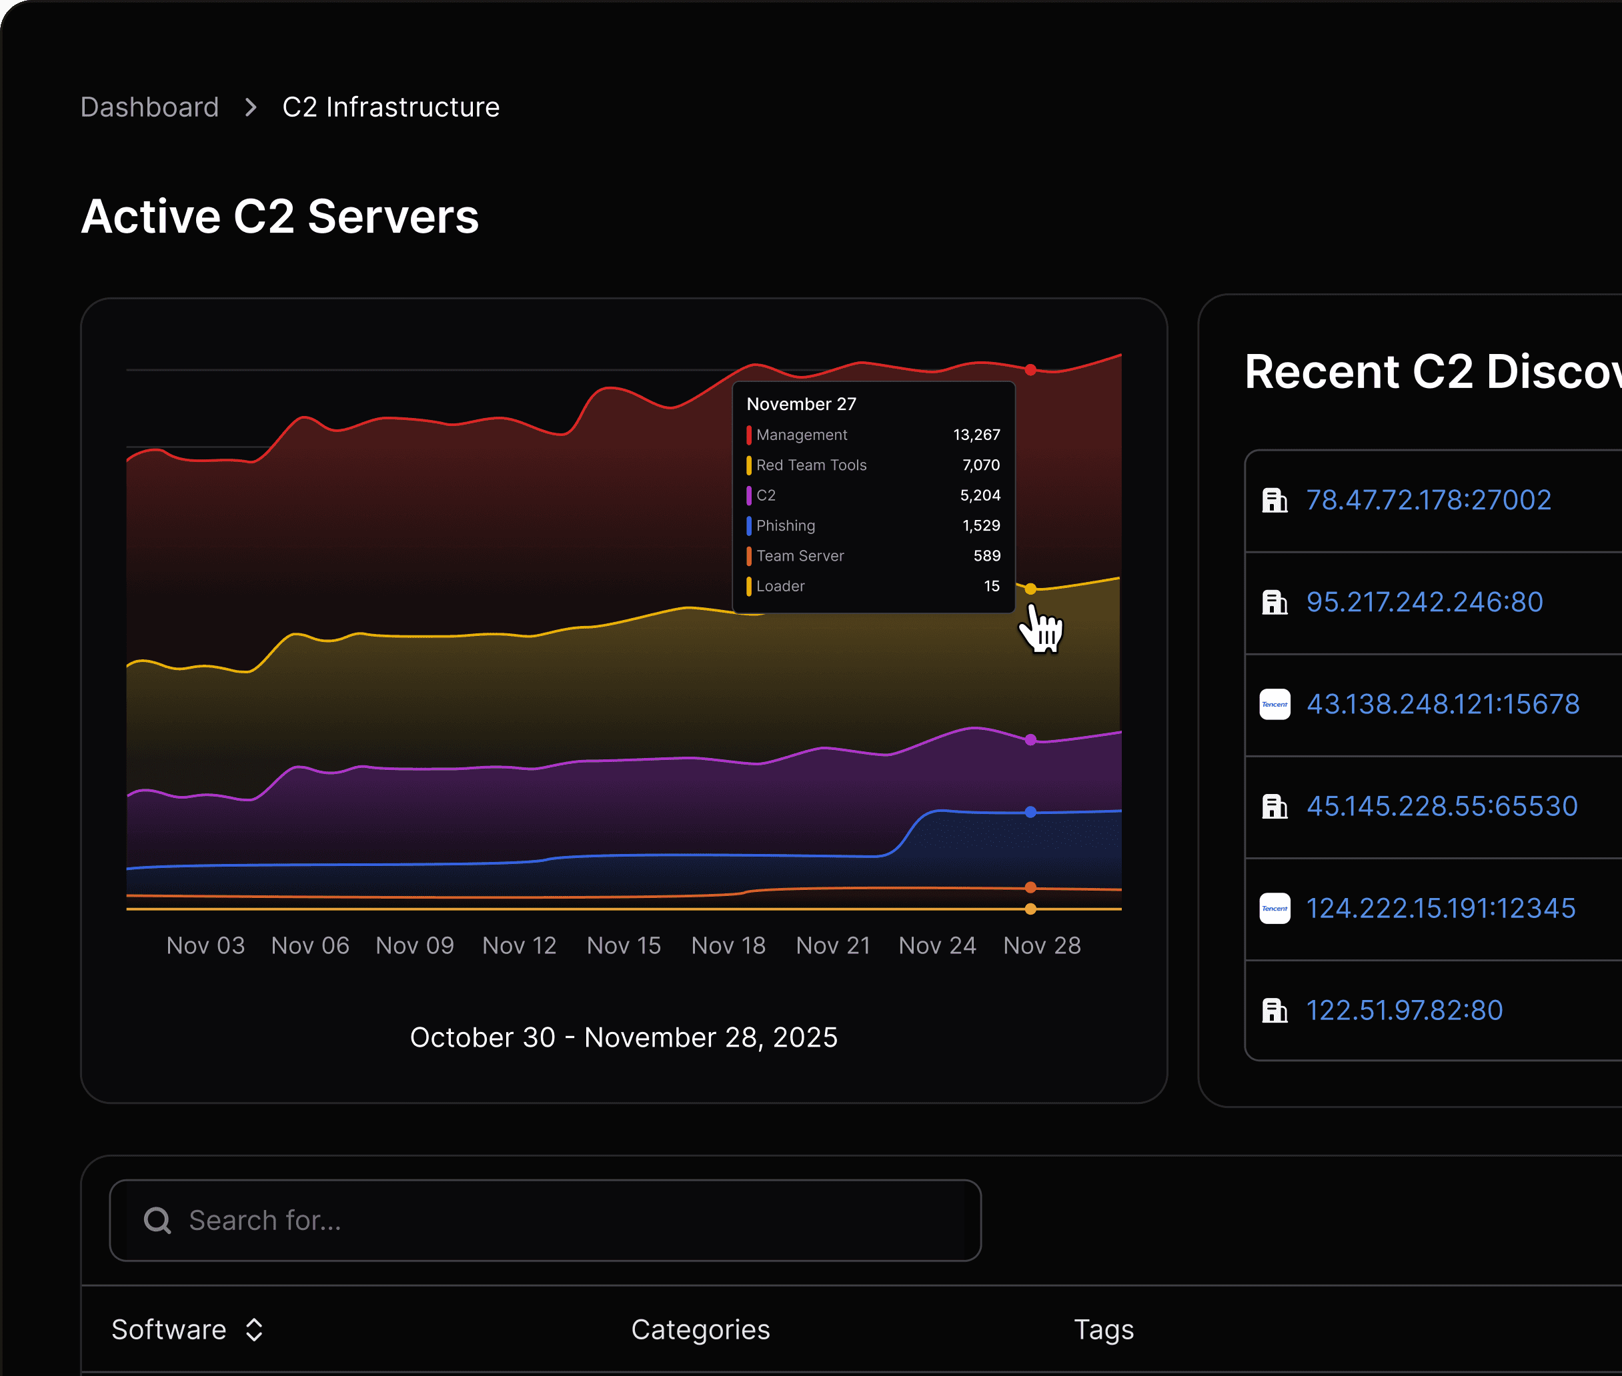Viewport: 1622px width, 1376px height.
Task: Click building icon beside 45.145.228.55:65530
Action: coord(1274,807)
